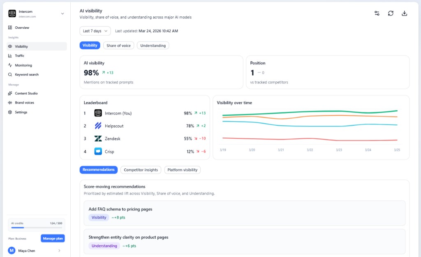The height and width of the screenshot is (257, 421).
Task: Click the Traffic bar chart icon
Action: [10, 56]
